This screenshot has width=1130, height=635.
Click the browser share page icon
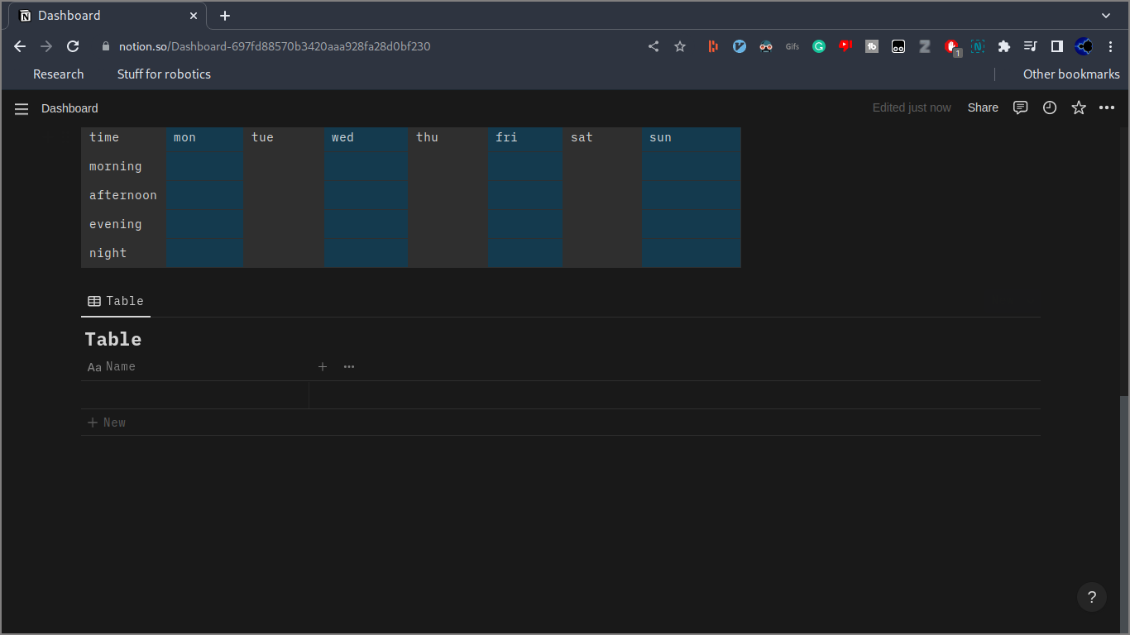pyautogui.click(x=654, y=46)
